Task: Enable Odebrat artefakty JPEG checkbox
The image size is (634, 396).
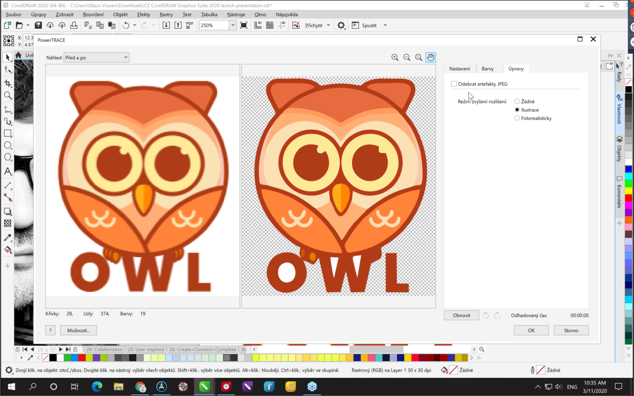Action: (x=454, y=84)
